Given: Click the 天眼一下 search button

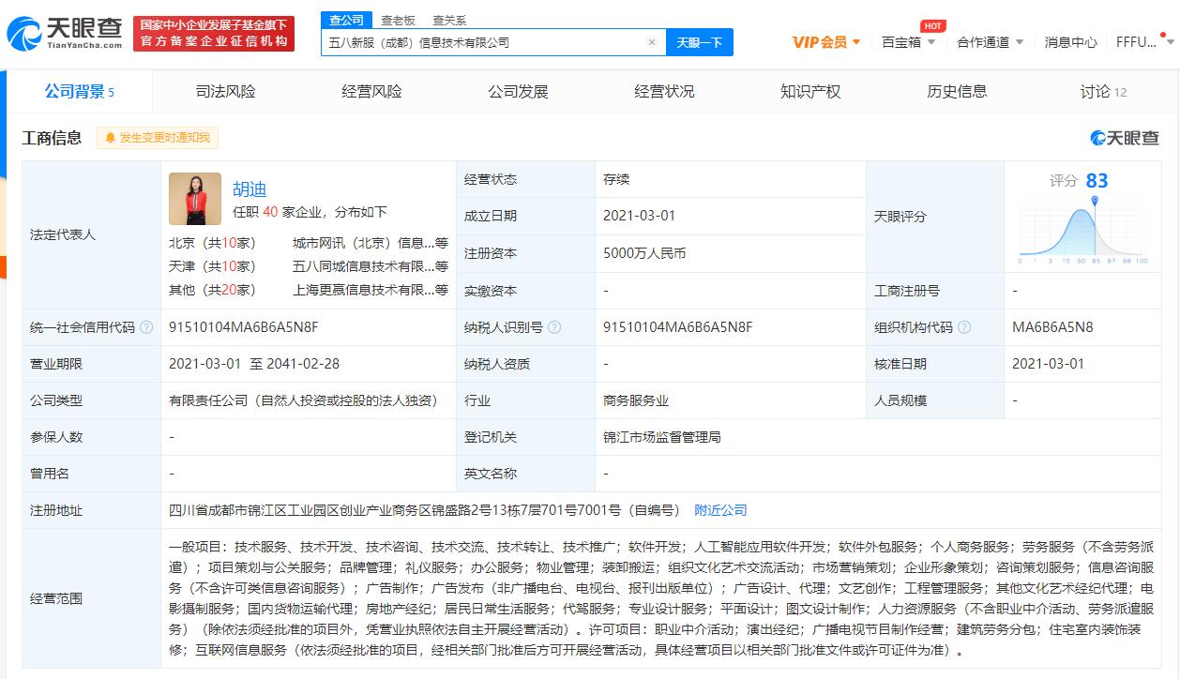Looking at the screenshot, I should 700,42.
